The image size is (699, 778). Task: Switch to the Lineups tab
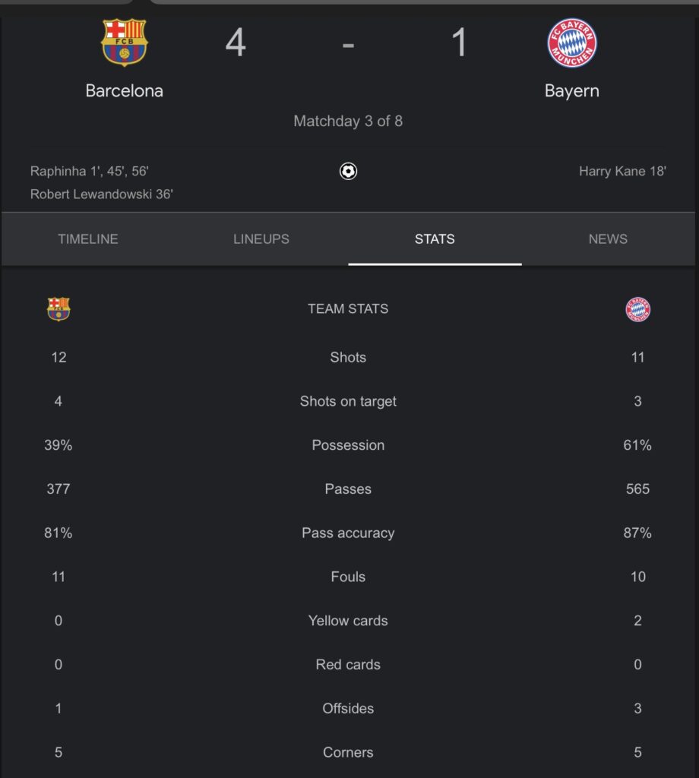coord(261,239)
